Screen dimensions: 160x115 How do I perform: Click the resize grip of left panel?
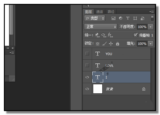(x=13, y=80)
